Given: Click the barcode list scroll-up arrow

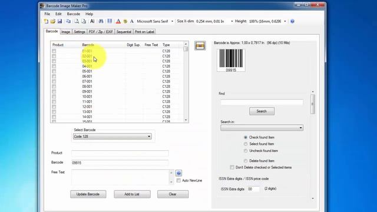Looking at the screenshot, I should (x=186, y=44).
